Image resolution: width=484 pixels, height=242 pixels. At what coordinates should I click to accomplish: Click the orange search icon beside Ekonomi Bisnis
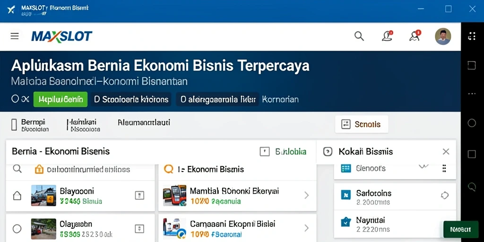point(168,169)
